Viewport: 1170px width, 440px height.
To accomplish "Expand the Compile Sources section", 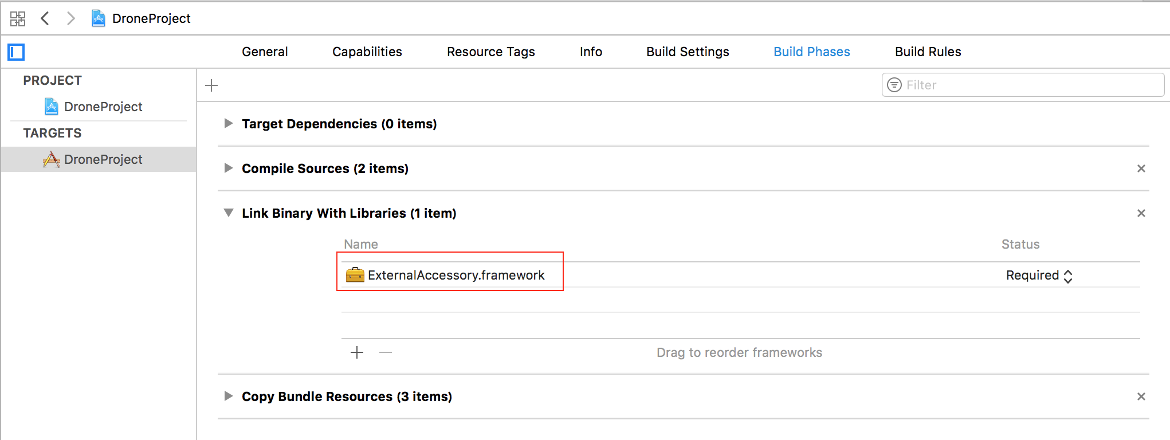I will click(x=228, y=168).
